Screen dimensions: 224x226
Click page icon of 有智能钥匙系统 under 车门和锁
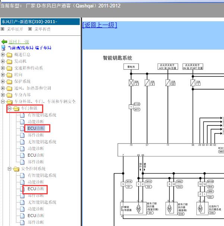tap(22, 115)
